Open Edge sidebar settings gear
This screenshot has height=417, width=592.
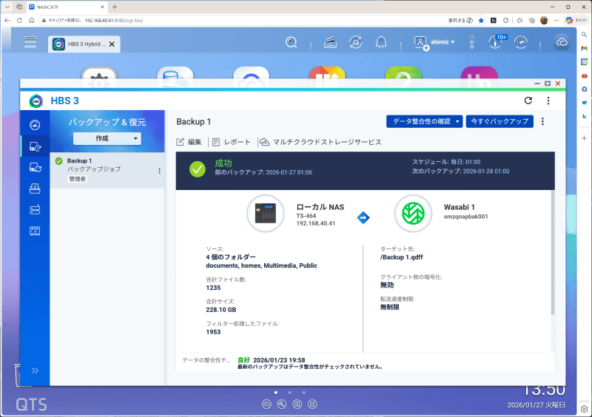[584, 409]
